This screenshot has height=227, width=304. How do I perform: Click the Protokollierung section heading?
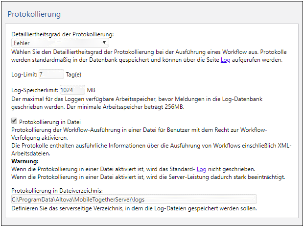(34, 14)
